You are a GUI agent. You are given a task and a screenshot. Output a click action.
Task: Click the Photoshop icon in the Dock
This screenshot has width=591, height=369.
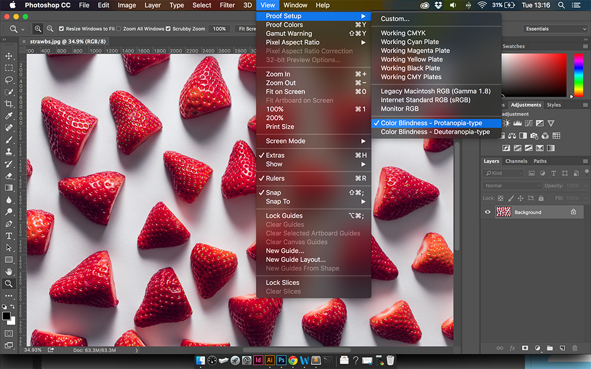pyautogui.click(x=281, y=360)
